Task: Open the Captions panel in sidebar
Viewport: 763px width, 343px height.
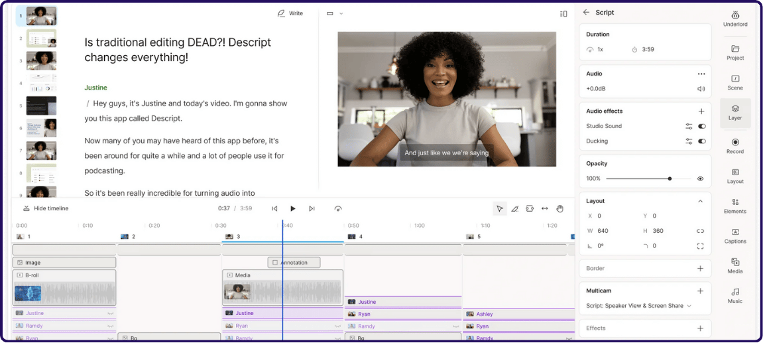Action: click(x=735, y=236)
